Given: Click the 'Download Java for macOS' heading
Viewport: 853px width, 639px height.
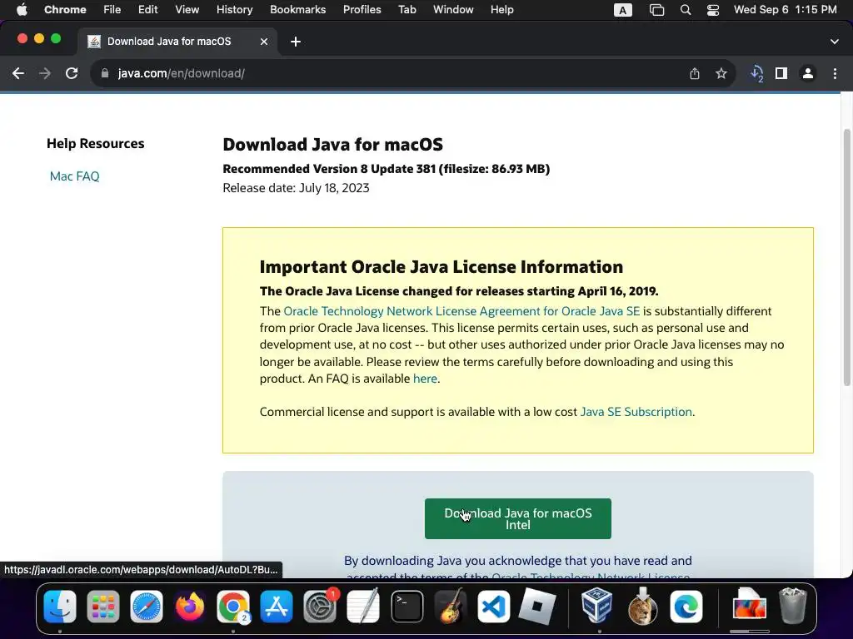Looking at the screenshot, I should coord(332,145).
